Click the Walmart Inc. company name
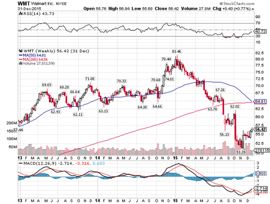 point(42,3)
